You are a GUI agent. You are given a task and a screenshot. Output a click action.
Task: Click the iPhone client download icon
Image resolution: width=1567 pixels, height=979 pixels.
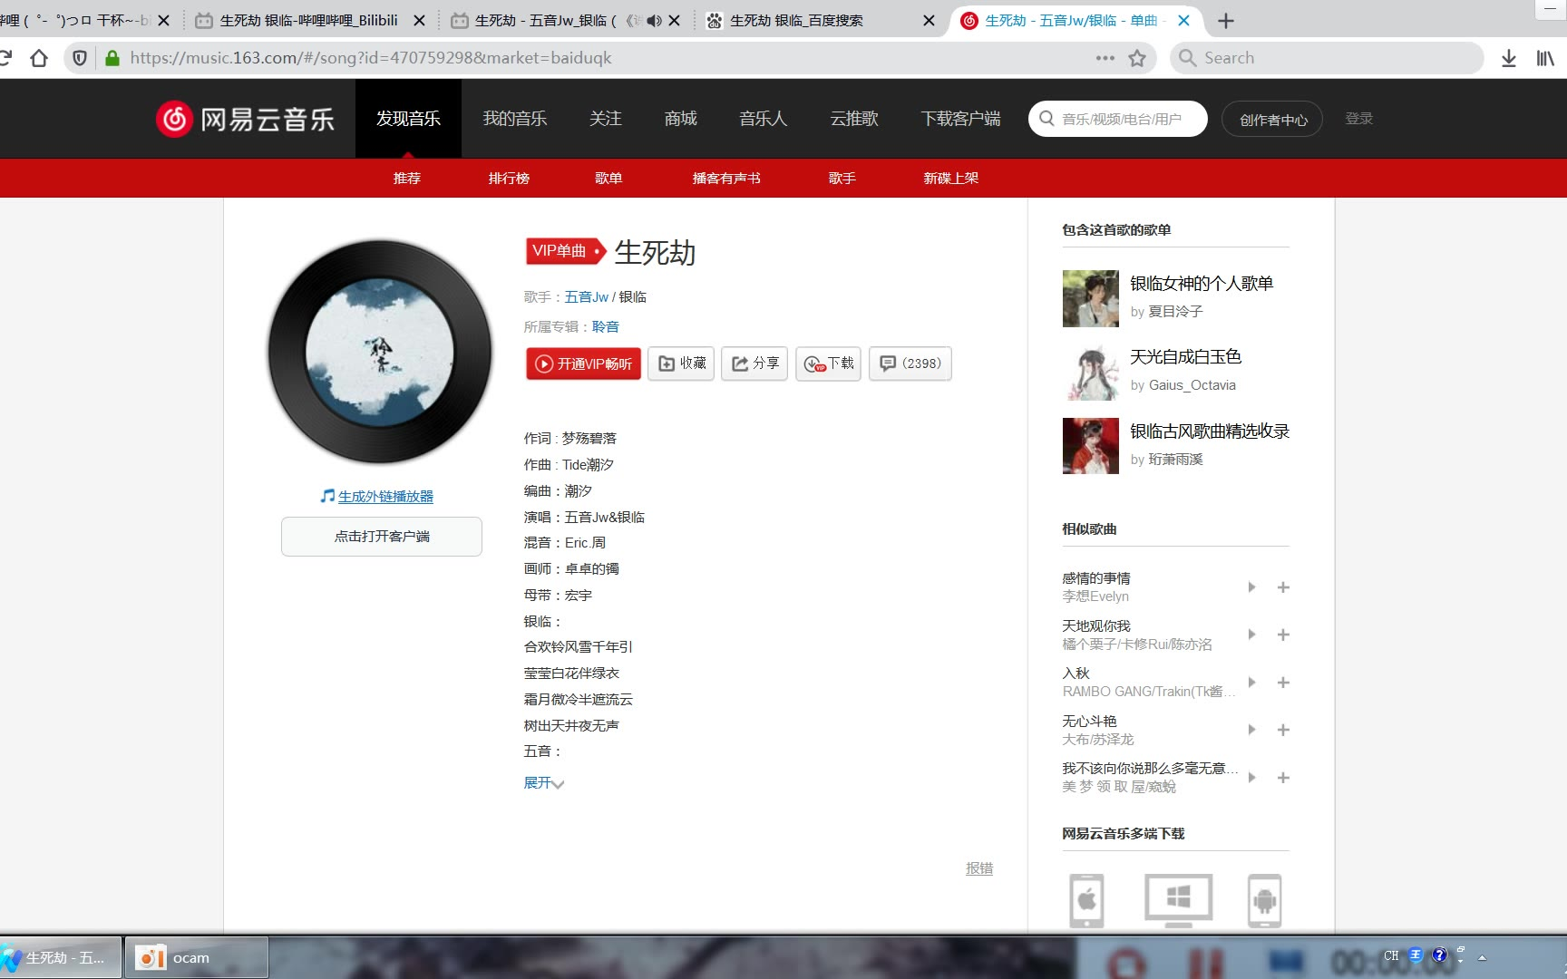1087,900
